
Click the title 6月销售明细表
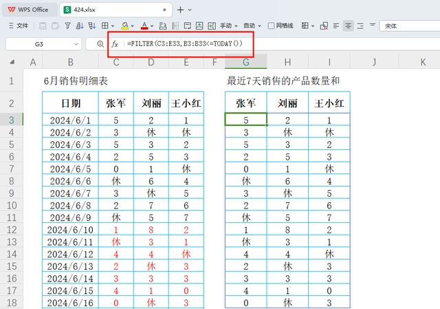pyautogui.click(x=76, y=81)
